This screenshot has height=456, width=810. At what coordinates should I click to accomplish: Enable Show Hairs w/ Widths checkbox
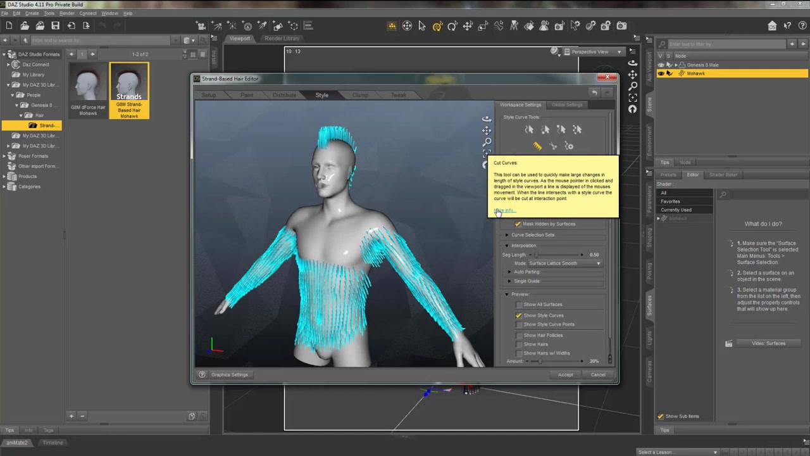click(x=519, y=353)
